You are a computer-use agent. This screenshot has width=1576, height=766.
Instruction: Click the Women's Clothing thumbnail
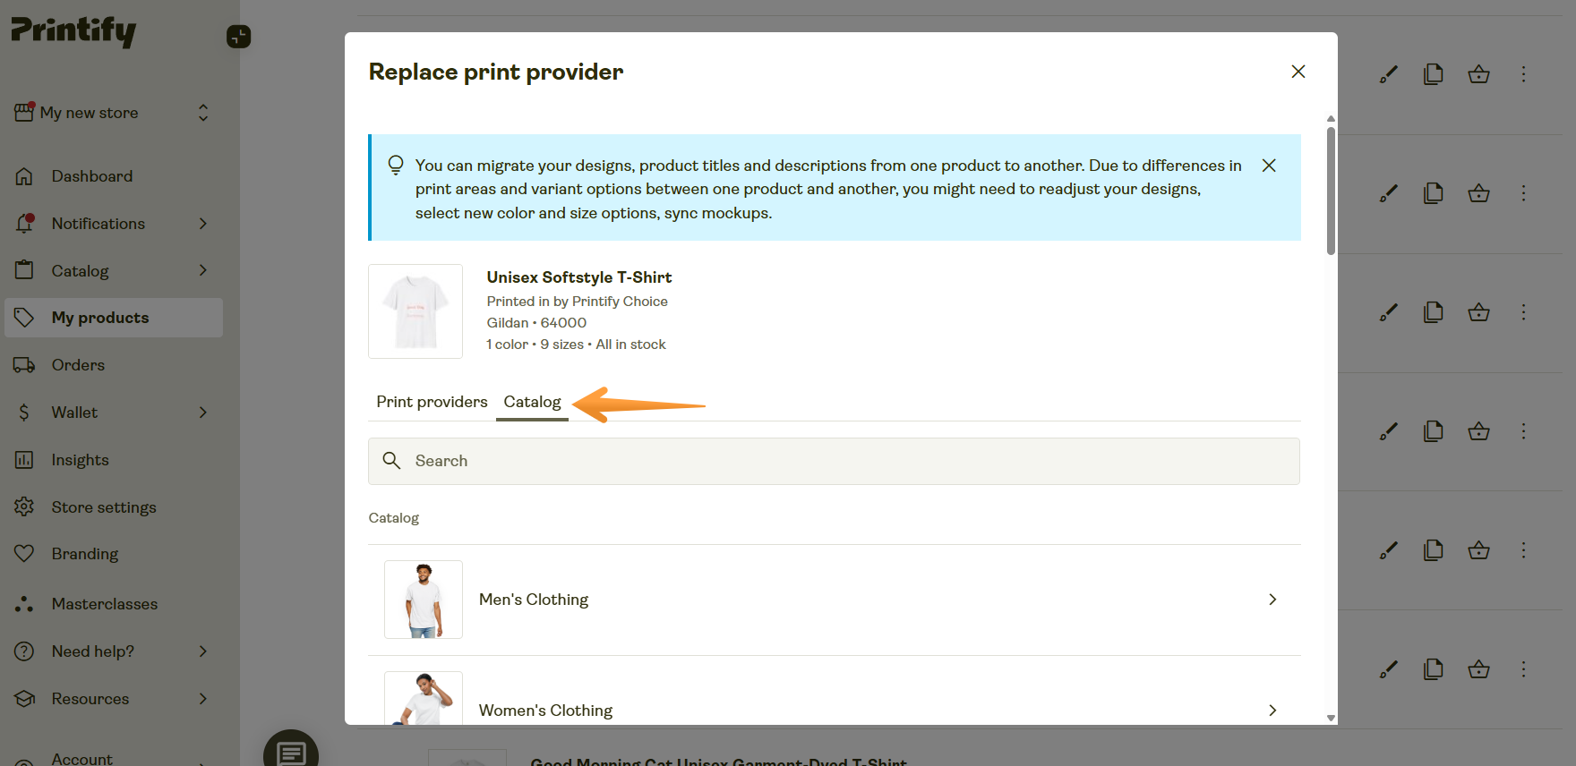point(424,699)
